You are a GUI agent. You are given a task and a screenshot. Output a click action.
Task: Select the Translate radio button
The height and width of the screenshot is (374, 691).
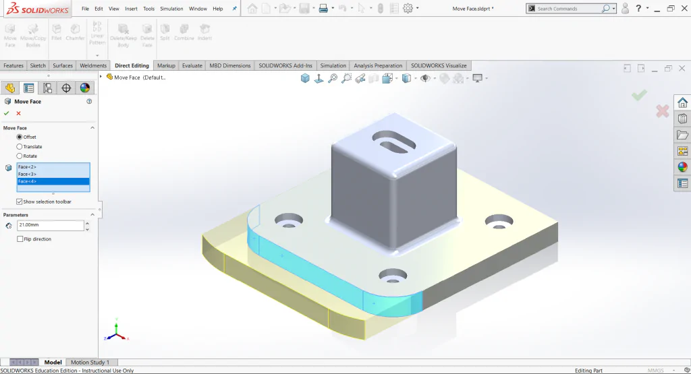pos(20,146)
